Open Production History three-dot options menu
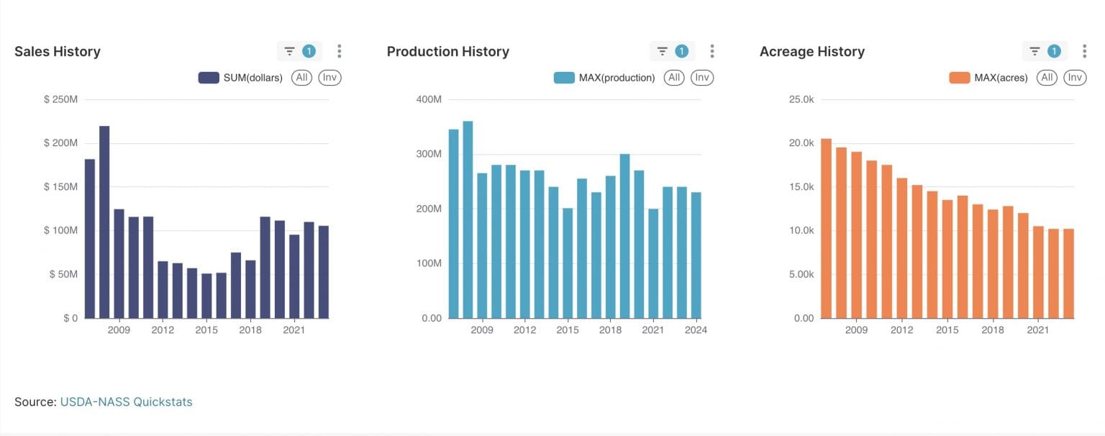The height and width of the screenshot is (436, 1105). click(x=712, y=51)
